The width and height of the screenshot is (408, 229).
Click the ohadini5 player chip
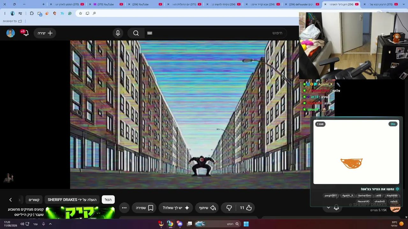tap(380, 201)
